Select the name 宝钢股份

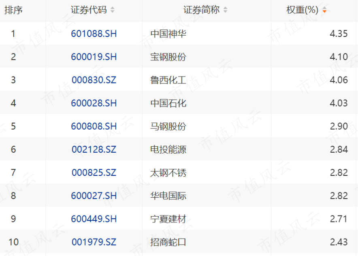(x=168, y=57)
